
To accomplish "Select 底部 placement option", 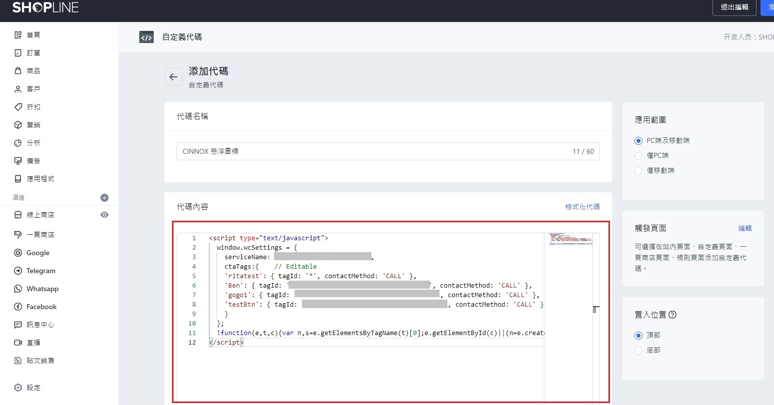I will pos(638,351).
